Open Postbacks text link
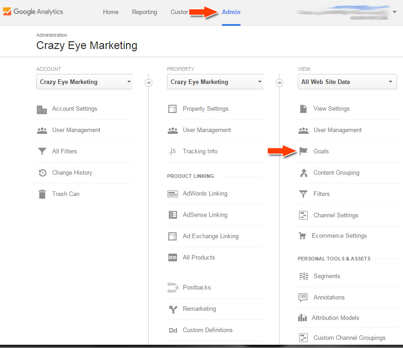 (x=197, y=287)
